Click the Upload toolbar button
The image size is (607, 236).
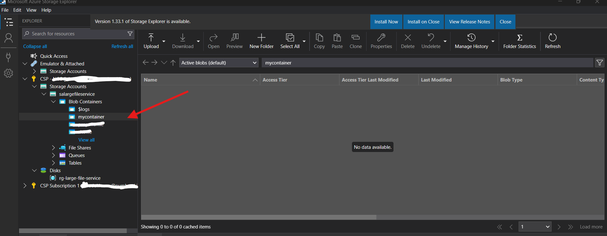pyautogui.click(x=151, y=41)
